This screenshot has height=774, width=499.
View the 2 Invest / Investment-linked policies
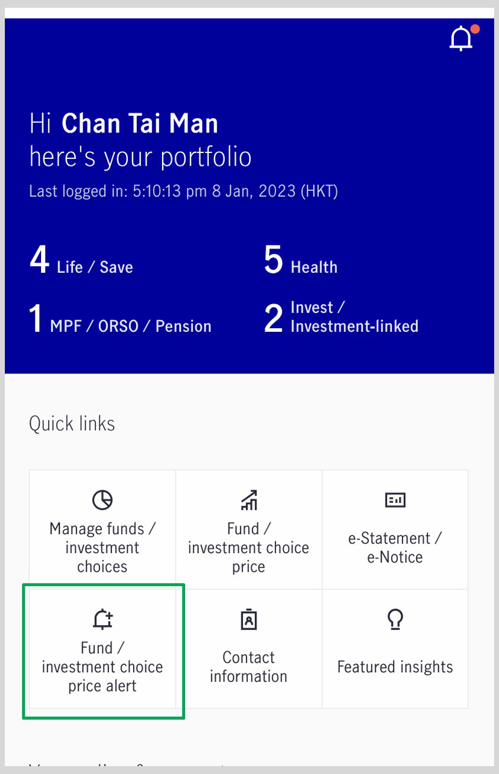pyautogui.click(x=341, y=317)
